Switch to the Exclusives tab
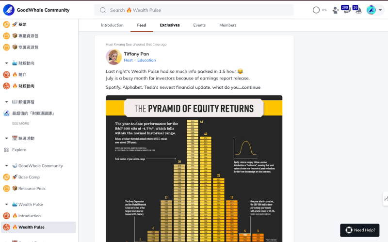388x242 pixels. (170, 25)
